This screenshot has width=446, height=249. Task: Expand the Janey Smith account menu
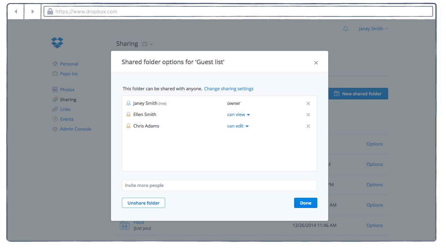click(x=373, y=29)
